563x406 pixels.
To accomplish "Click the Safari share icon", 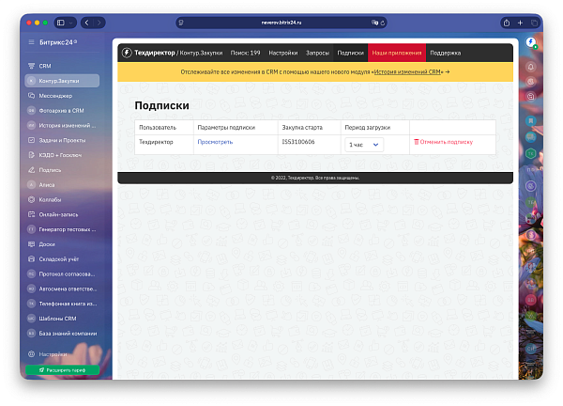I will [507, 23].
